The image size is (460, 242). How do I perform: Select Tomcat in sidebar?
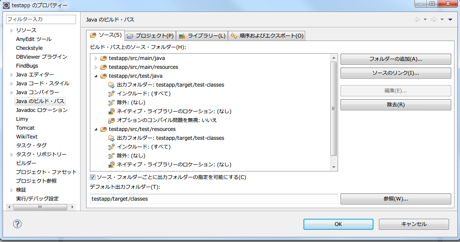click(25, 128)
